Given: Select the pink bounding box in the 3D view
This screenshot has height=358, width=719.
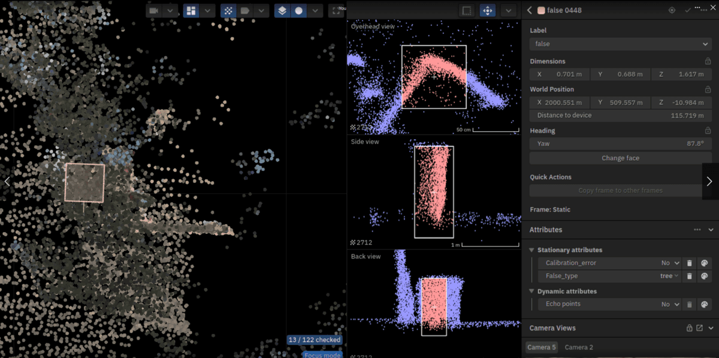Looking at the screenshot, I should [x=84, y=182].
